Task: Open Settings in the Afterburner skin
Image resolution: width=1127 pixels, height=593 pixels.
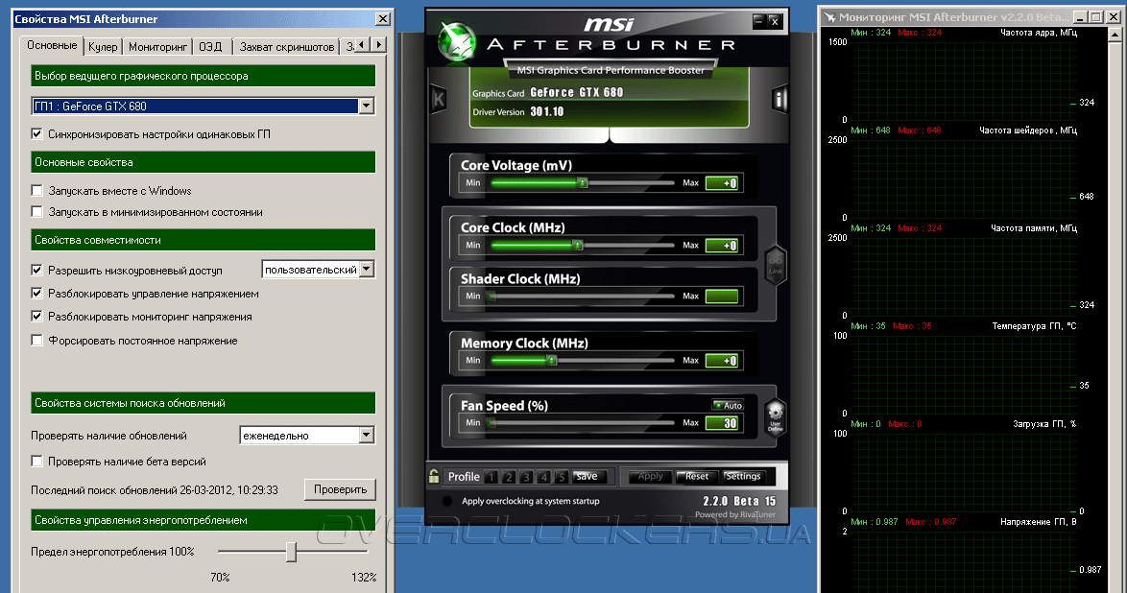Action: click(x=743, y=476)
